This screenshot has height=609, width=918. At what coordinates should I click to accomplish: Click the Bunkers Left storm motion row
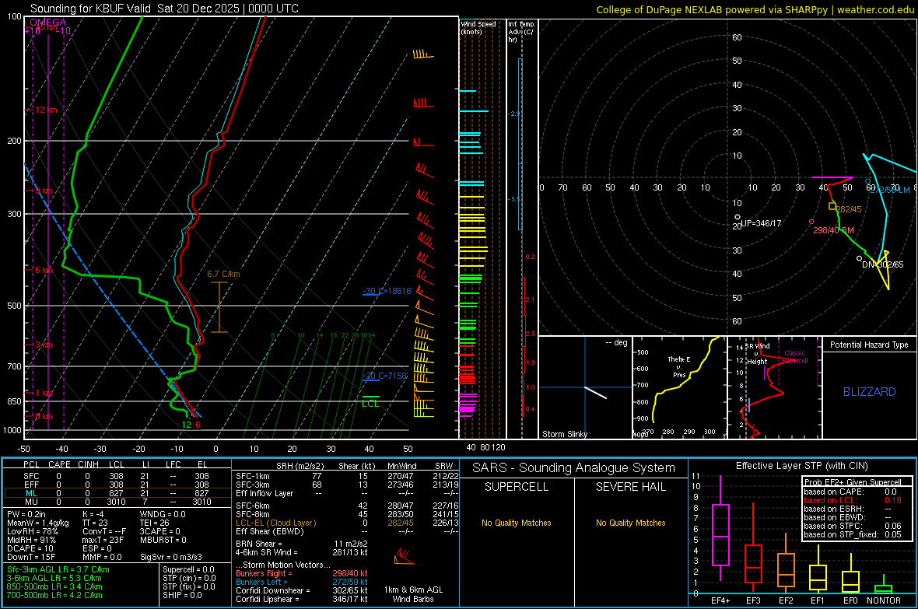click(x=302, y=582)
